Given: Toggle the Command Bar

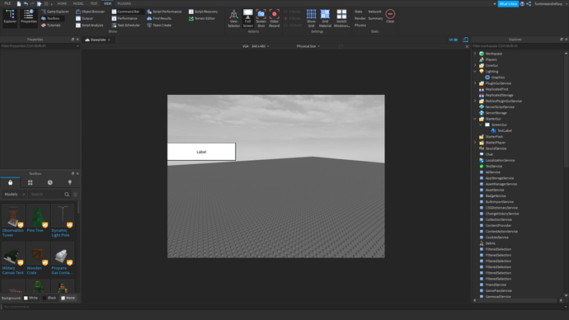Looking at the screenshot, I should tap(125, 12).
